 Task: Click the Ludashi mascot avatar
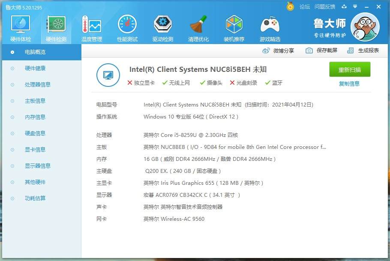(365, 27)
